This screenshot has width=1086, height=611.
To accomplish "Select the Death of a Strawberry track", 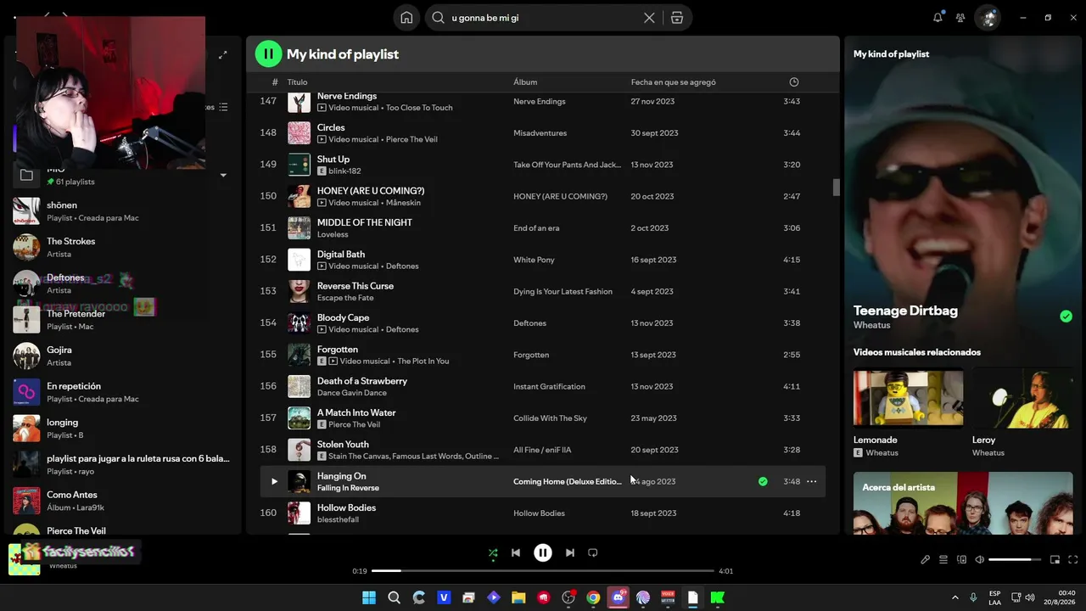I will tap(362, 381).
